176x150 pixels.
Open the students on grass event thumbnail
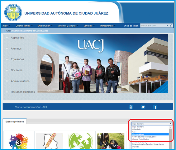click(x=111, y=141)
